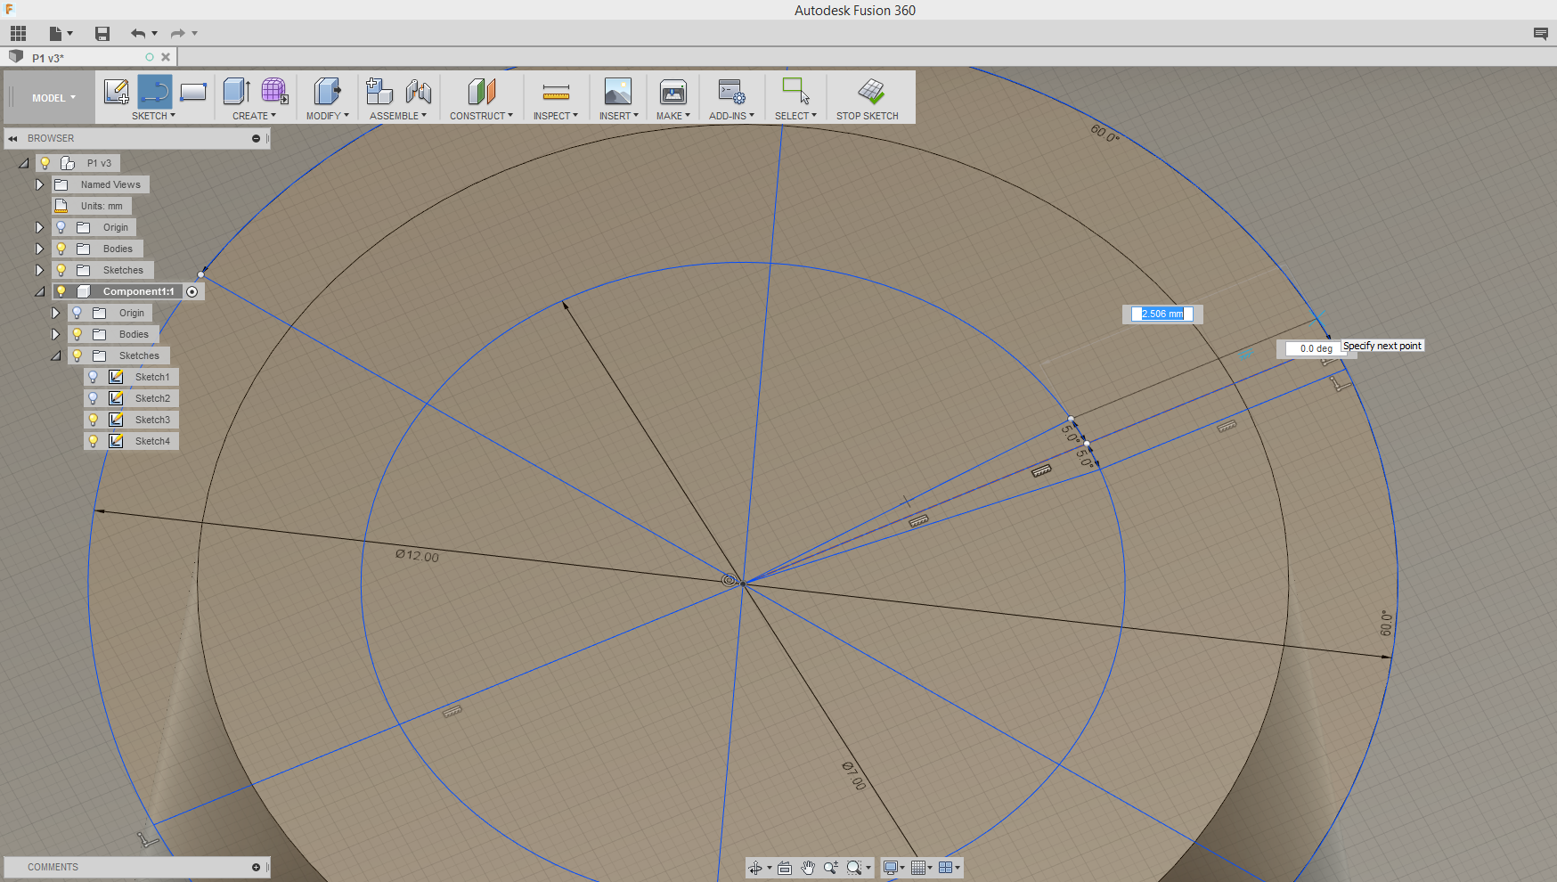
Task: Activate Component1:1 radio button
Action: pos(192,292)
